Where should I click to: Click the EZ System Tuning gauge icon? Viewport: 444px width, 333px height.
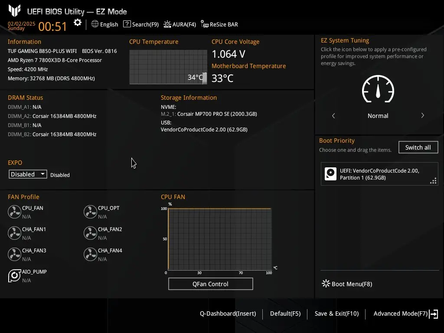click(x=378, y=89)
